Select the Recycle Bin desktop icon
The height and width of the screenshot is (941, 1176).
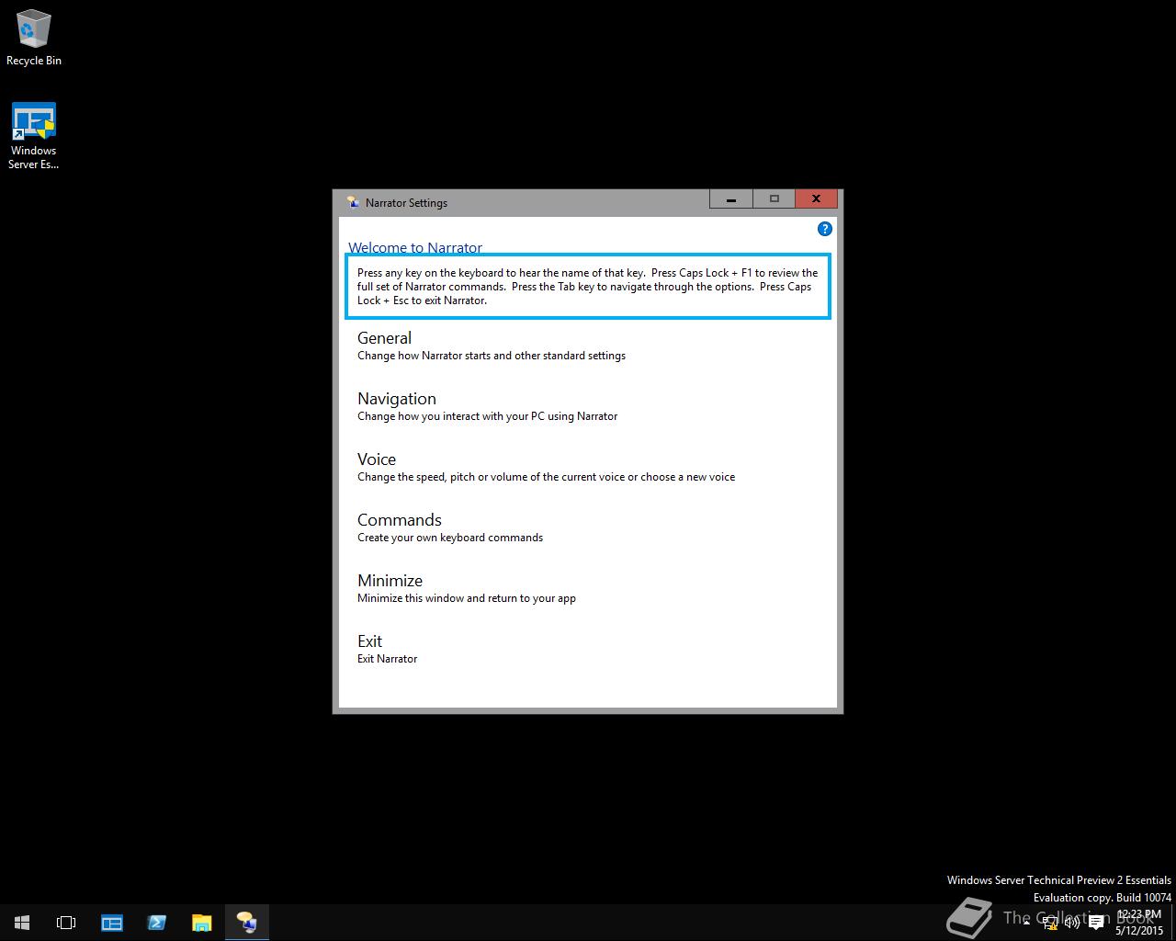click(34, 38)
